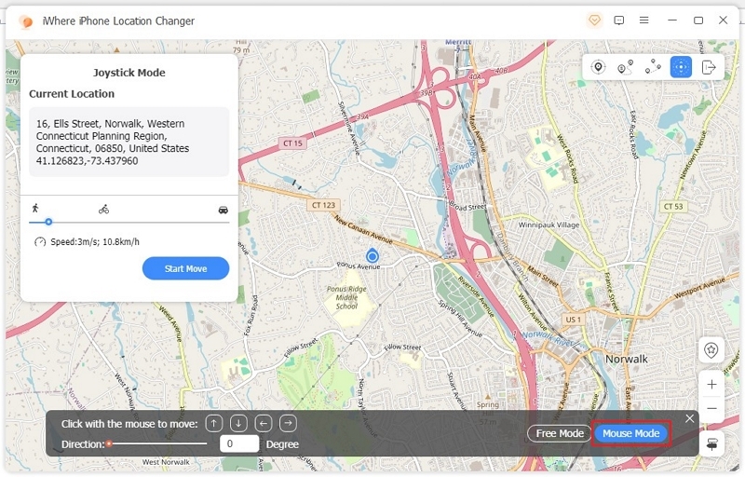Click the Exit mode icon
The width and height of the screenshot is (745, 477).
point(709,67)
